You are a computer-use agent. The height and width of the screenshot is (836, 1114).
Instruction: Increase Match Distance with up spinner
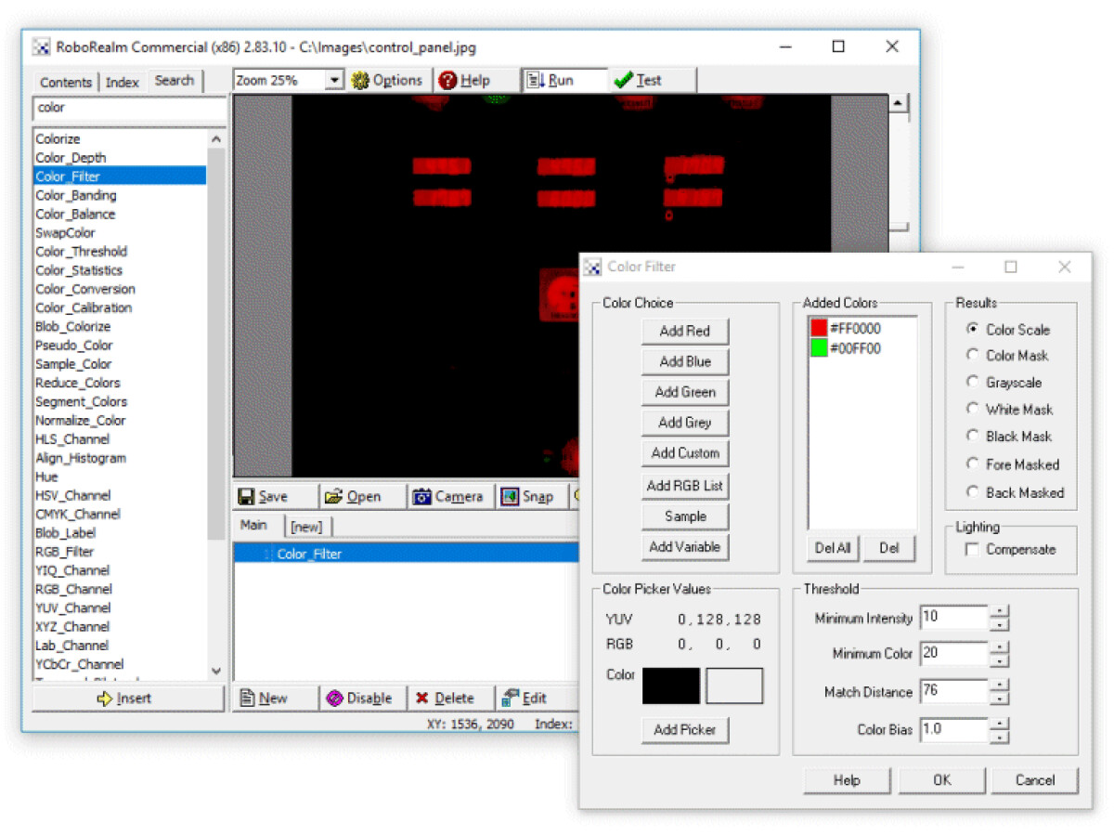[999, 686]
